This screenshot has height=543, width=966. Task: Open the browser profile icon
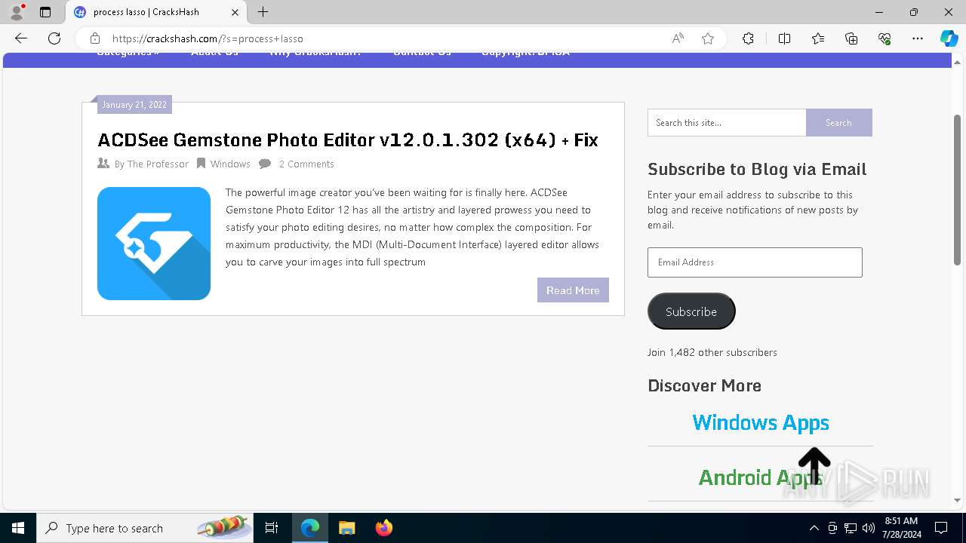point(17,12)
